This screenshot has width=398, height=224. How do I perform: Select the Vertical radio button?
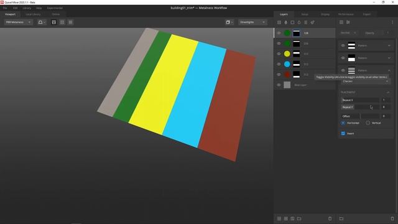(368, 123)
